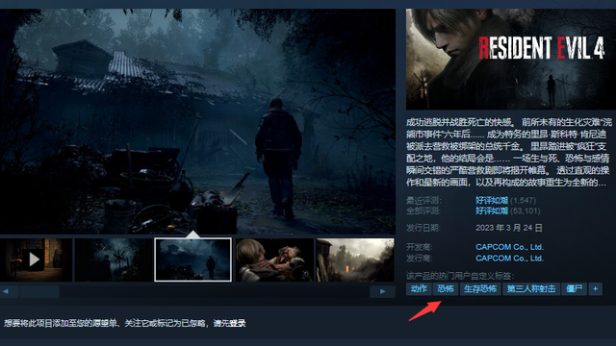
Task: Click release date 2023 年 3 月 24 日
Action: point(509,228)
